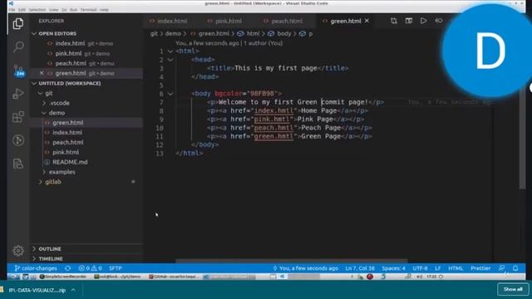Open the Terminal menu
The width and height of the screenshot is (532, 299).
[x=88, y=9]
